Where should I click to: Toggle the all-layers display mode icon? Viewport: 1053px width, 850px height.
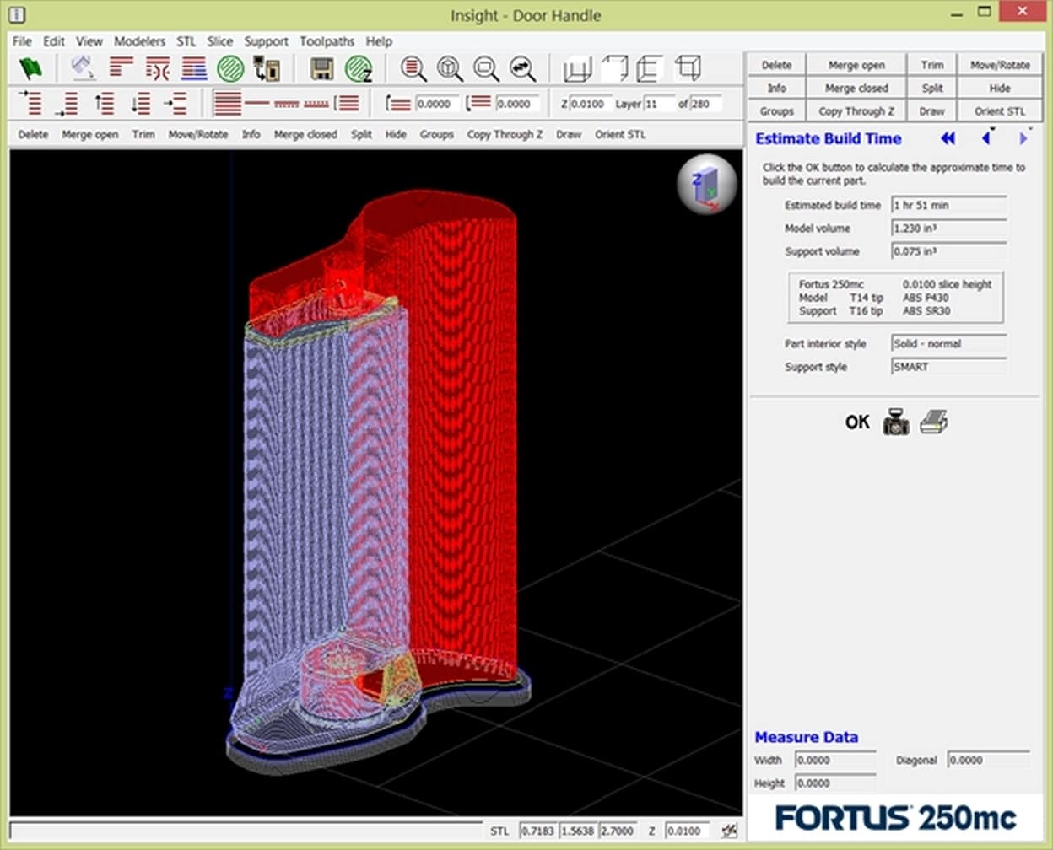coord(228,104)
